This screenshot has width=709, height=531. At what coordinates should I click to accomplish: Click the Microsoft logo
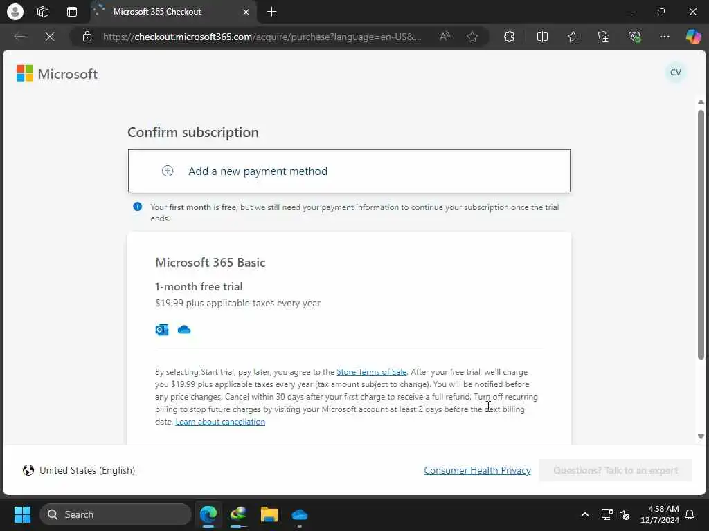click(x=57, y=73)
